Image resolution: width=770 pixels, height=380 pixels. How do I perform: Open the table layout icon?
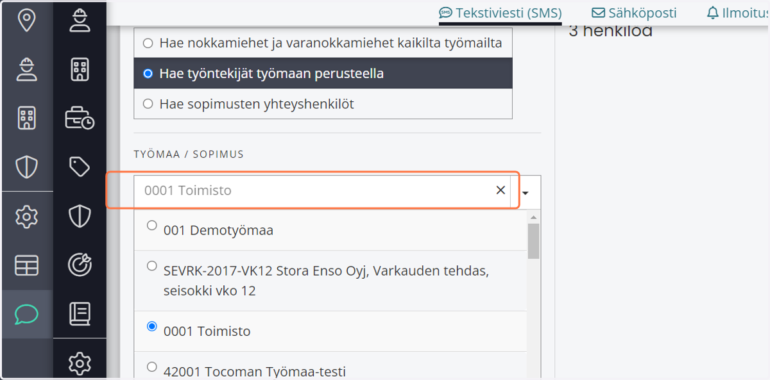tap(26, 265)
